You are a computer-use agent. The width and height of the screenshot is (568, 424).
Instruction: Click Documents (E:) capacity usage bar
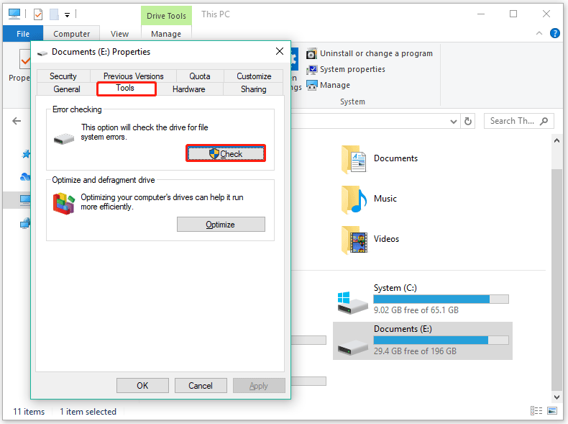click(441, 340)
